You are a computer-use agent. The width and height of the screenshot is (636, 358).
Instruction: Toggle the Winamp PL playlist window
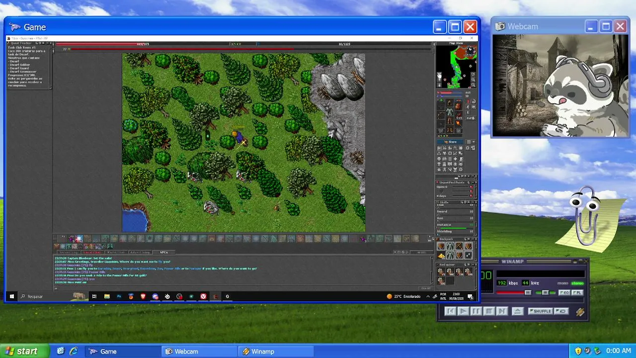pos(577,293)
